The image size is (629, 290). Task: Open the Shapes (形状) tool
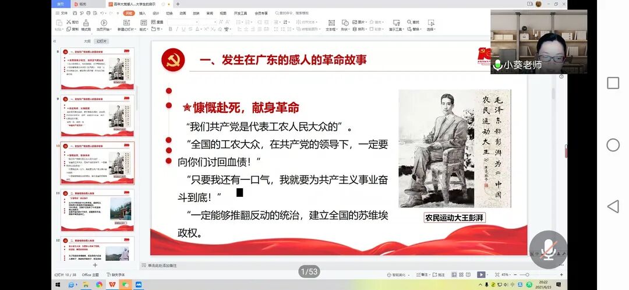345,23
